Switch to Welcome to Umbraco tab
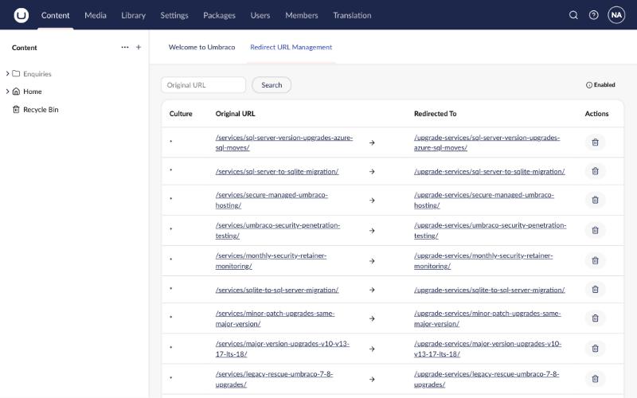The image size is (637, 398). pyautogui.click(x=202, y=47)
